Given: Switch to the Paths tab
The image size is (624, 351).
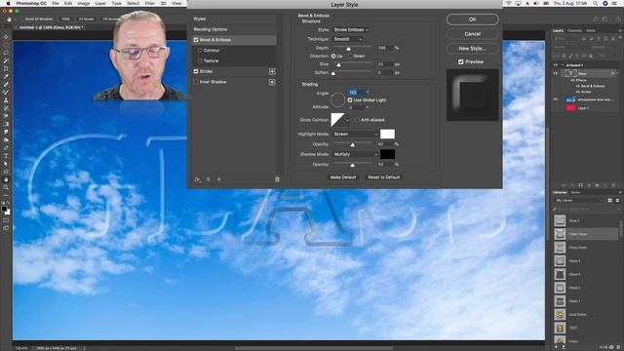Looking at the screenshot, I should (591, 30).
